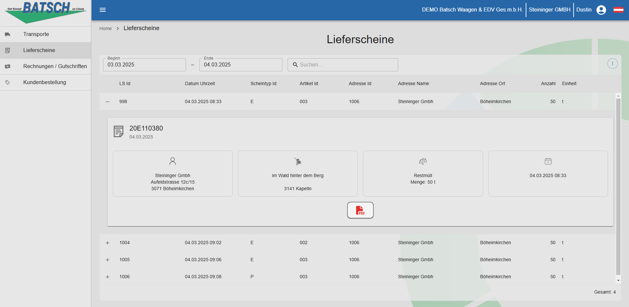Screen dimensions: 629x307
Task: Sort by Artikel Id column header
Action: click(x=309, y=83)
